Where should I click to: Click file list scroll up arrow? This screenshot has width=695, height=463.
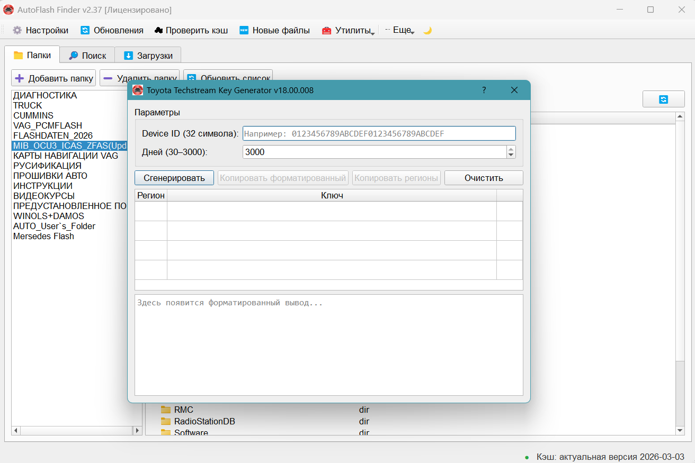pyautogui.click(x=680, y=116)
